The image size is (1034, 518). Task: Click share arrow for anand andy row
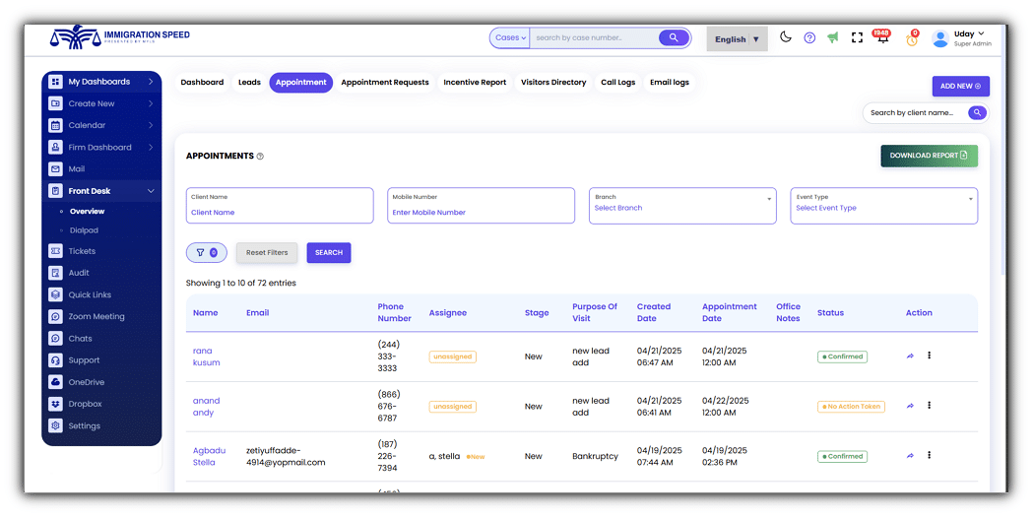[x=910, y=407]
